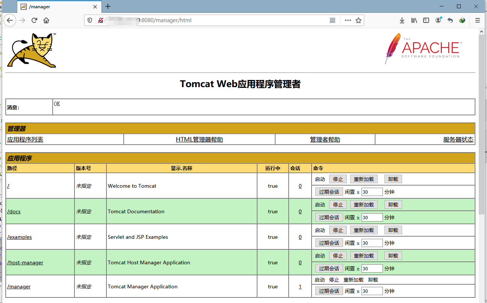Click session count 0 for /examples
487x303 pixels.
[x=300, y=237]
